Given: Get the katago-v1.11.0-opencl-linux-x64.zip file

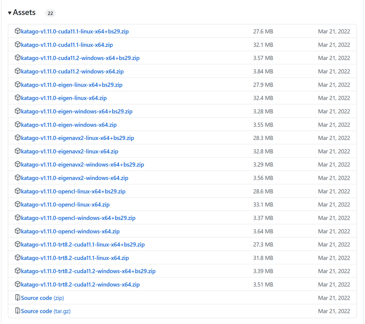Looking at the screenshot, I should 65,205.
